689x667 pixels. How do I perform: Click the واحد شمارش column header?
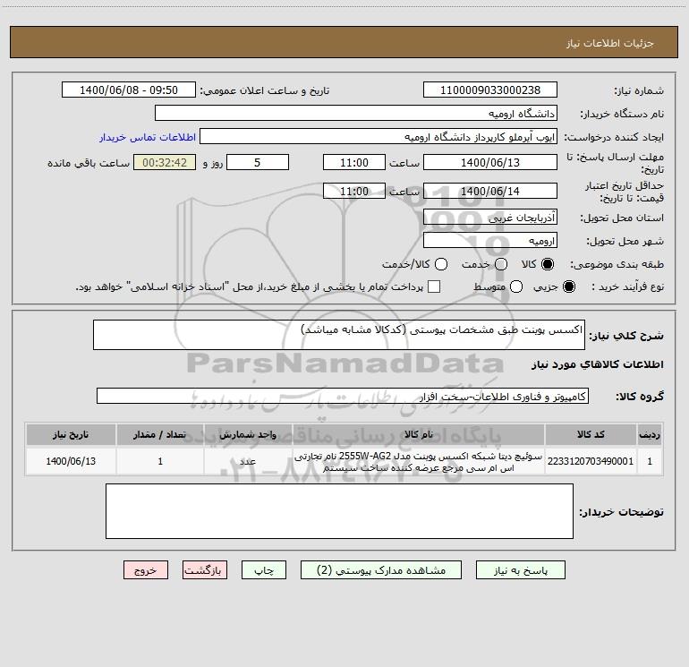(x=248, y=434)
